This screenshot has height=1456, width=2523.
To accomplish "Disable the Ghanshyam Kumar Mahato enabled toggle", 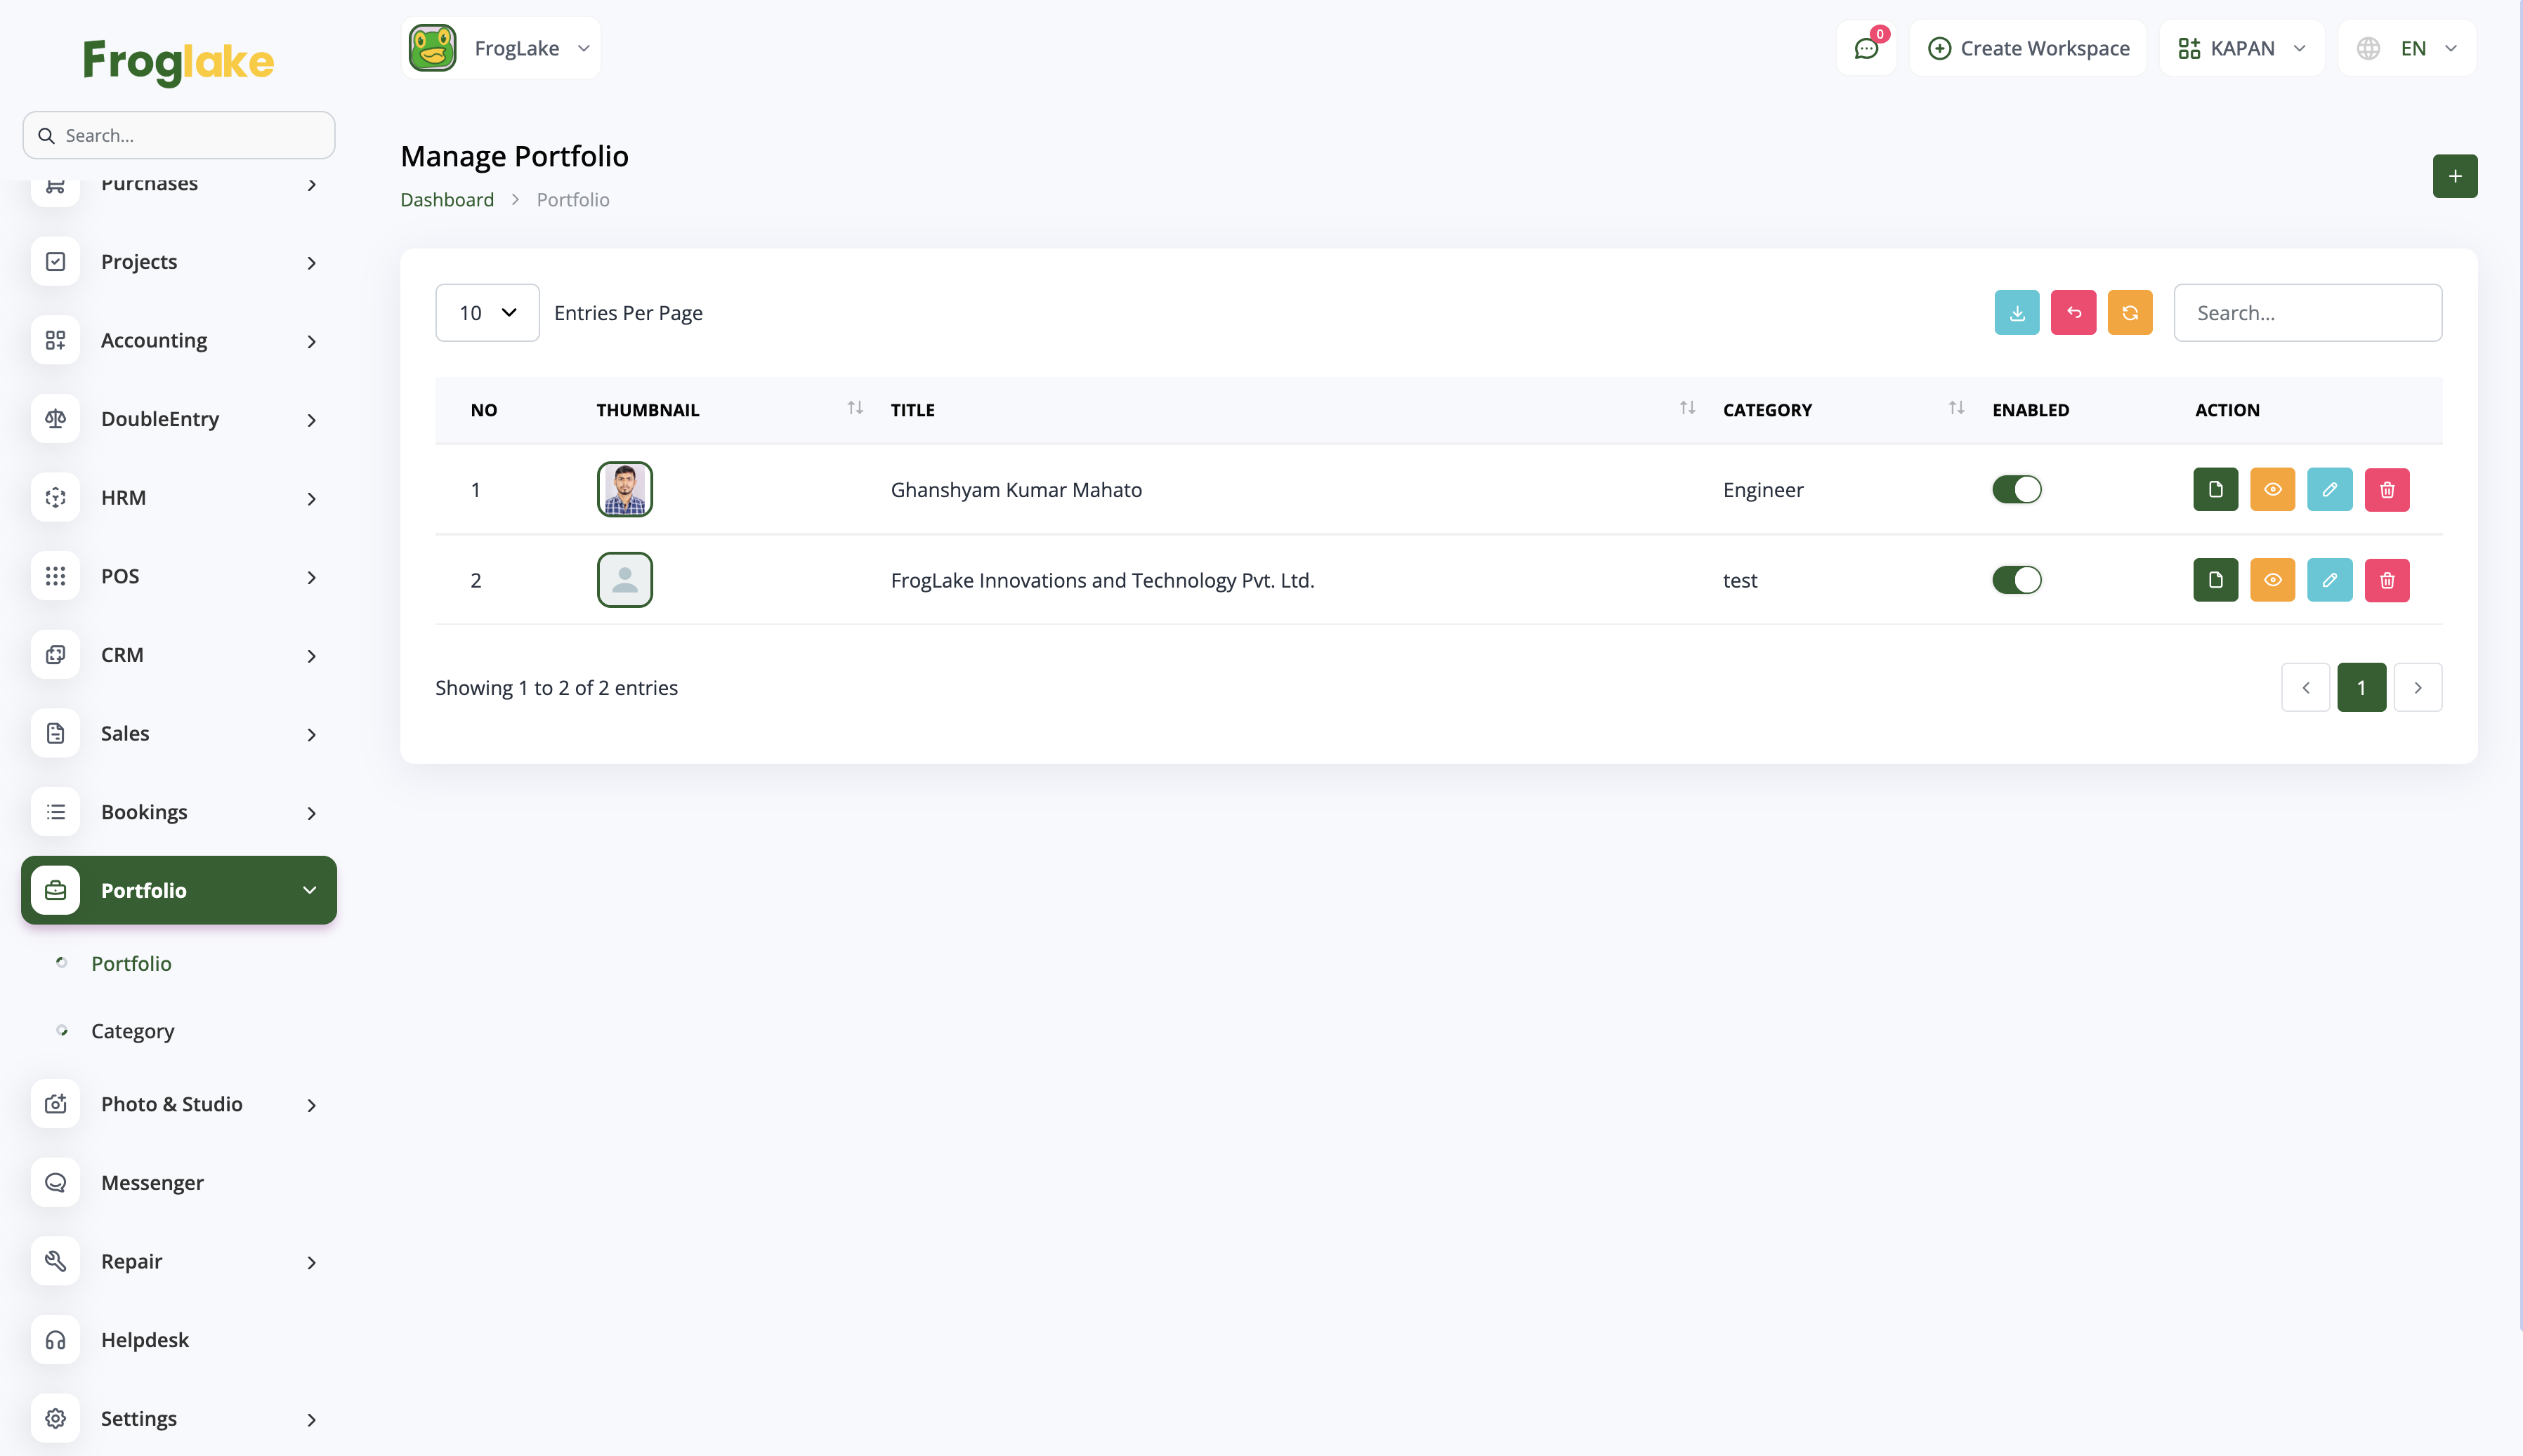I will [x=2016, y=490].
